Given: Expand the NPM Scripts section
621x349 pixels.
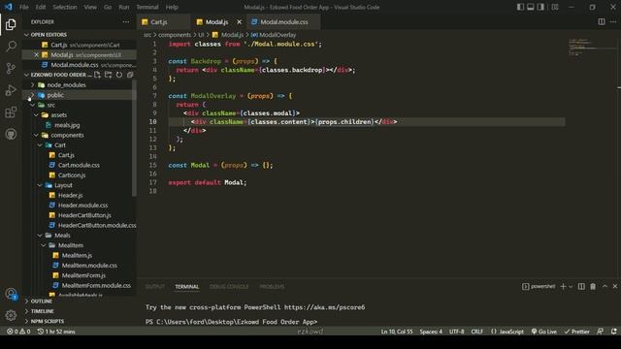Looking at the screenshot, I should tap(26, 321).
